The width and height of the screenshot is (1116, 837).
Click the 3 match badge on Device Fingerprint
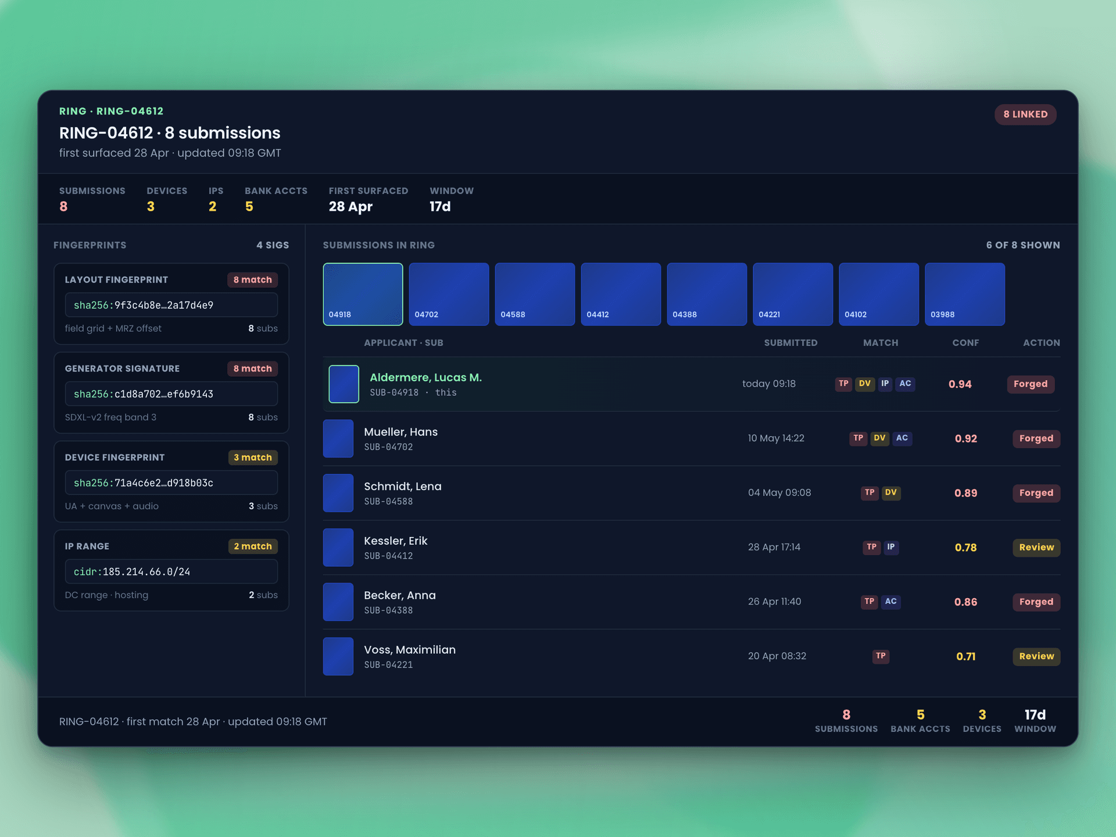click(x=253, y=457)
